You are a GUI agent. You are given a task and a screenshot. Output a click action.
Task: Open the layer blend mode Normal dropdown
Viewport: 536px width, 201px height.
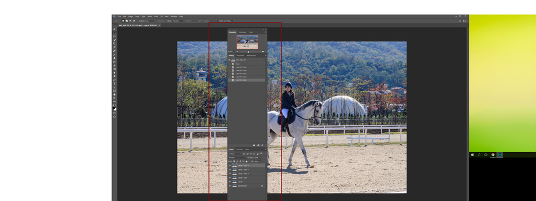coord(237,158)
